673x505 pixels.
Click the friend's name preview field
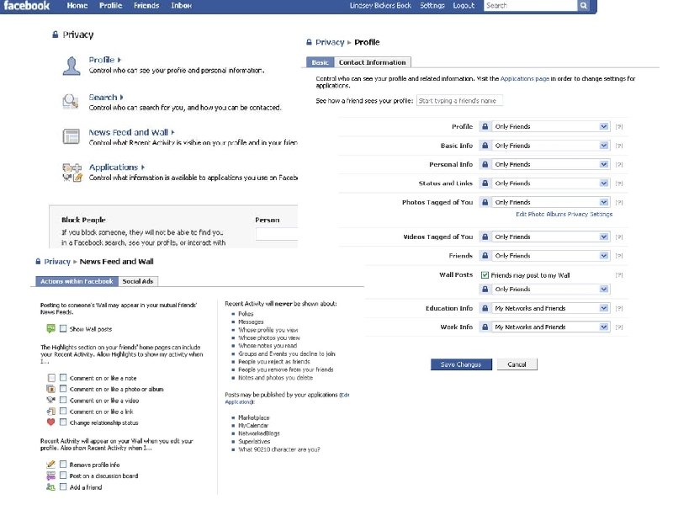459,100
